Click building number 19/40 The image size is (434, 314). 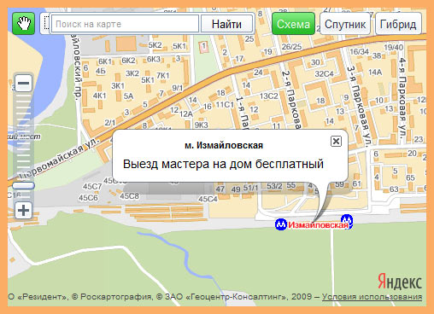point(394,47)
